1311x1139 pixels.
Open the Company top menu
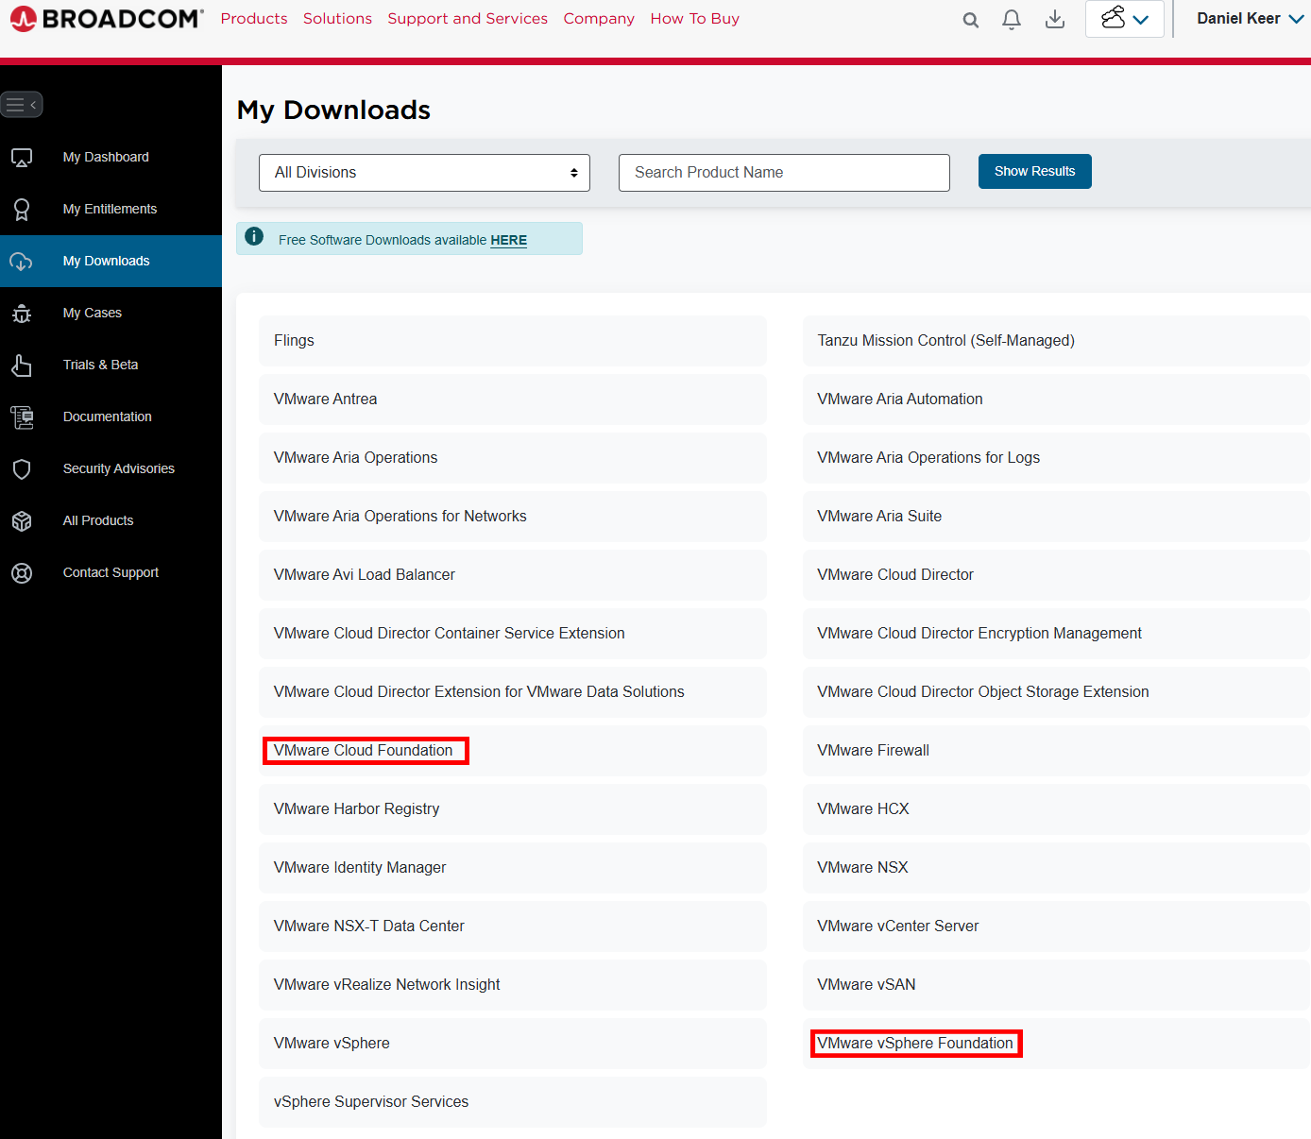click(599, 19)
